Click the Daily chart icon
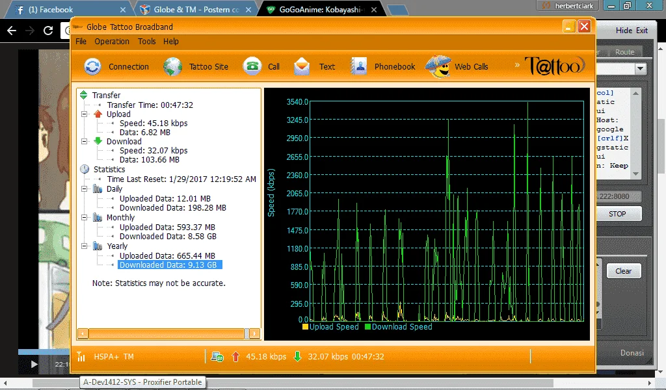 [98, 189]
